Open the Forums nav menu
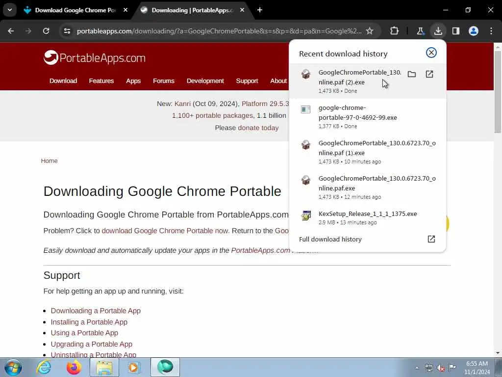 164,81
